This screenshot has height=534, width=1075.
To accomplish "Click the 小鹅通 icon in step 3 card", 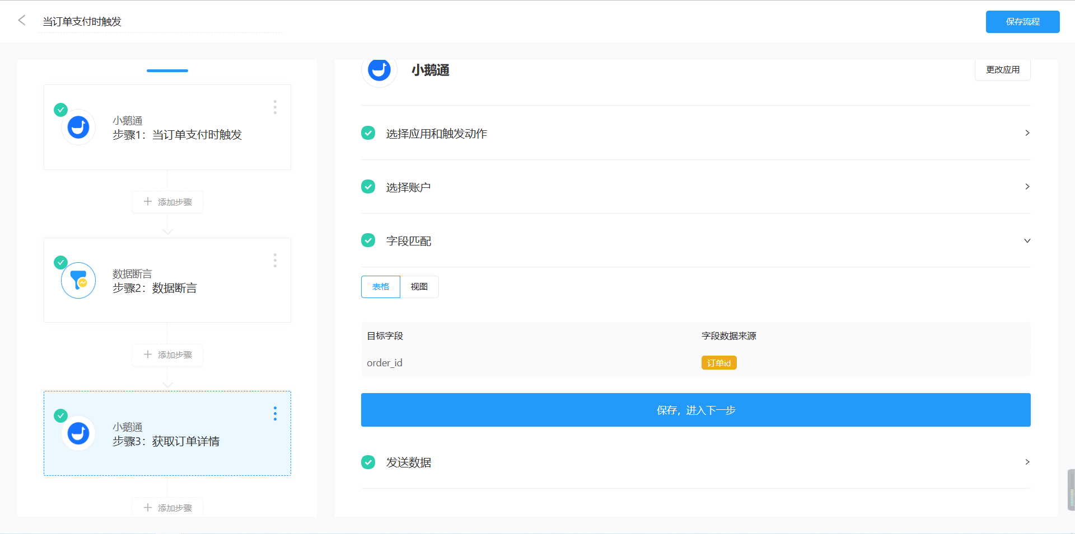I will coord(78,433).
